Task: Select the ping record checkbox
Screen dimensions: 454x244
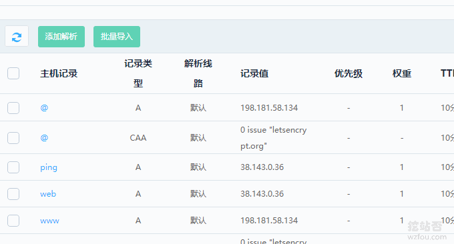Action: 13,167
